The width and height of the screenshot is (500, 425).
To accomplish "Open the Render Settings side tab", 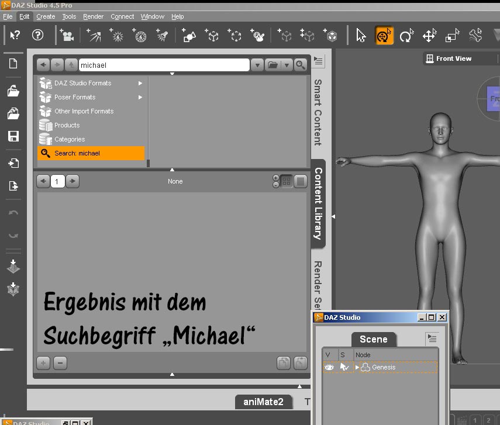I will [318, 285].
